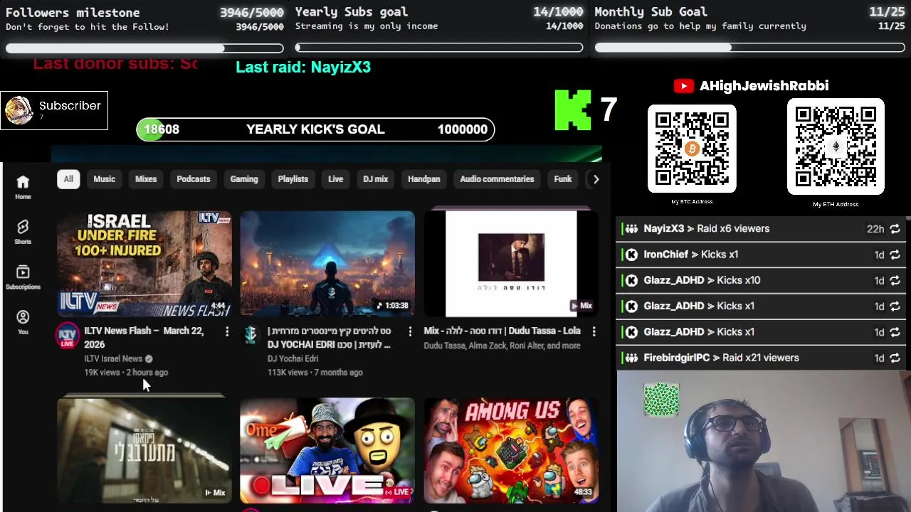This screenshot has height=512, width=911.
Task: Open ILTV News Flash – March 22 title
Action: click(x=144, y=338)
